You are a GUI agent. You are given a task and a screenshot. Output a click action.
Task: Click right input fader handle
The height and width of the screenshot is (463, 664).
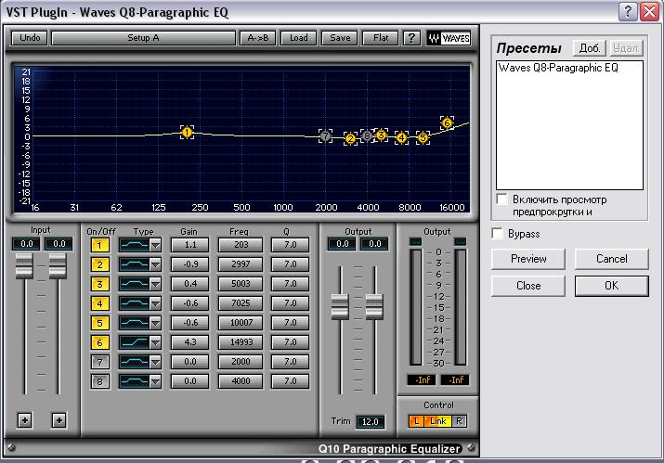tap(58, 266)
